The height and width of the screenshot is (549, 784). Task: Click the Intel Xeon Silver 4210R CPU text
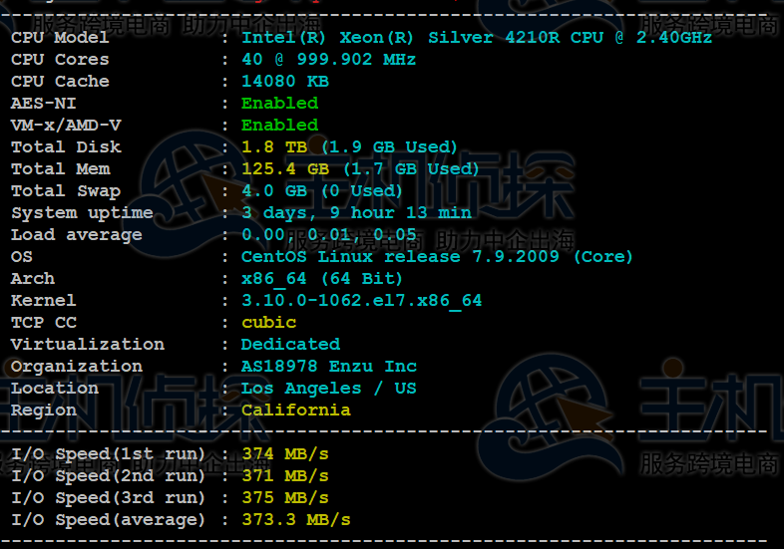click(x=476, y=38)
